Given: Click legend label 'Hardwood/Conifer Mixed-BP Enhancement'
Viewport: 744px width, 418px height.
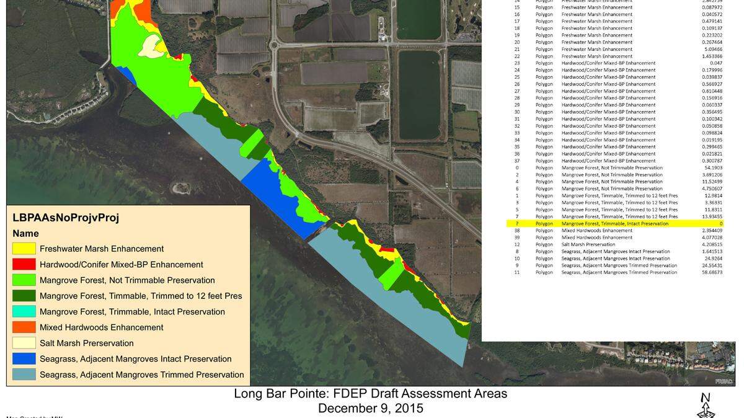Looking at the screenshot, I should coord(122,264).
